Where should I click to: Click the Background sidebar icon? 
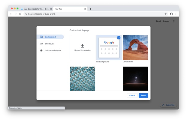[41, 37]
